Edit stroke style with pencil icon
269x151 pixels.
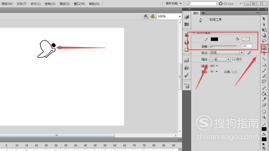[x=249, y=53]
